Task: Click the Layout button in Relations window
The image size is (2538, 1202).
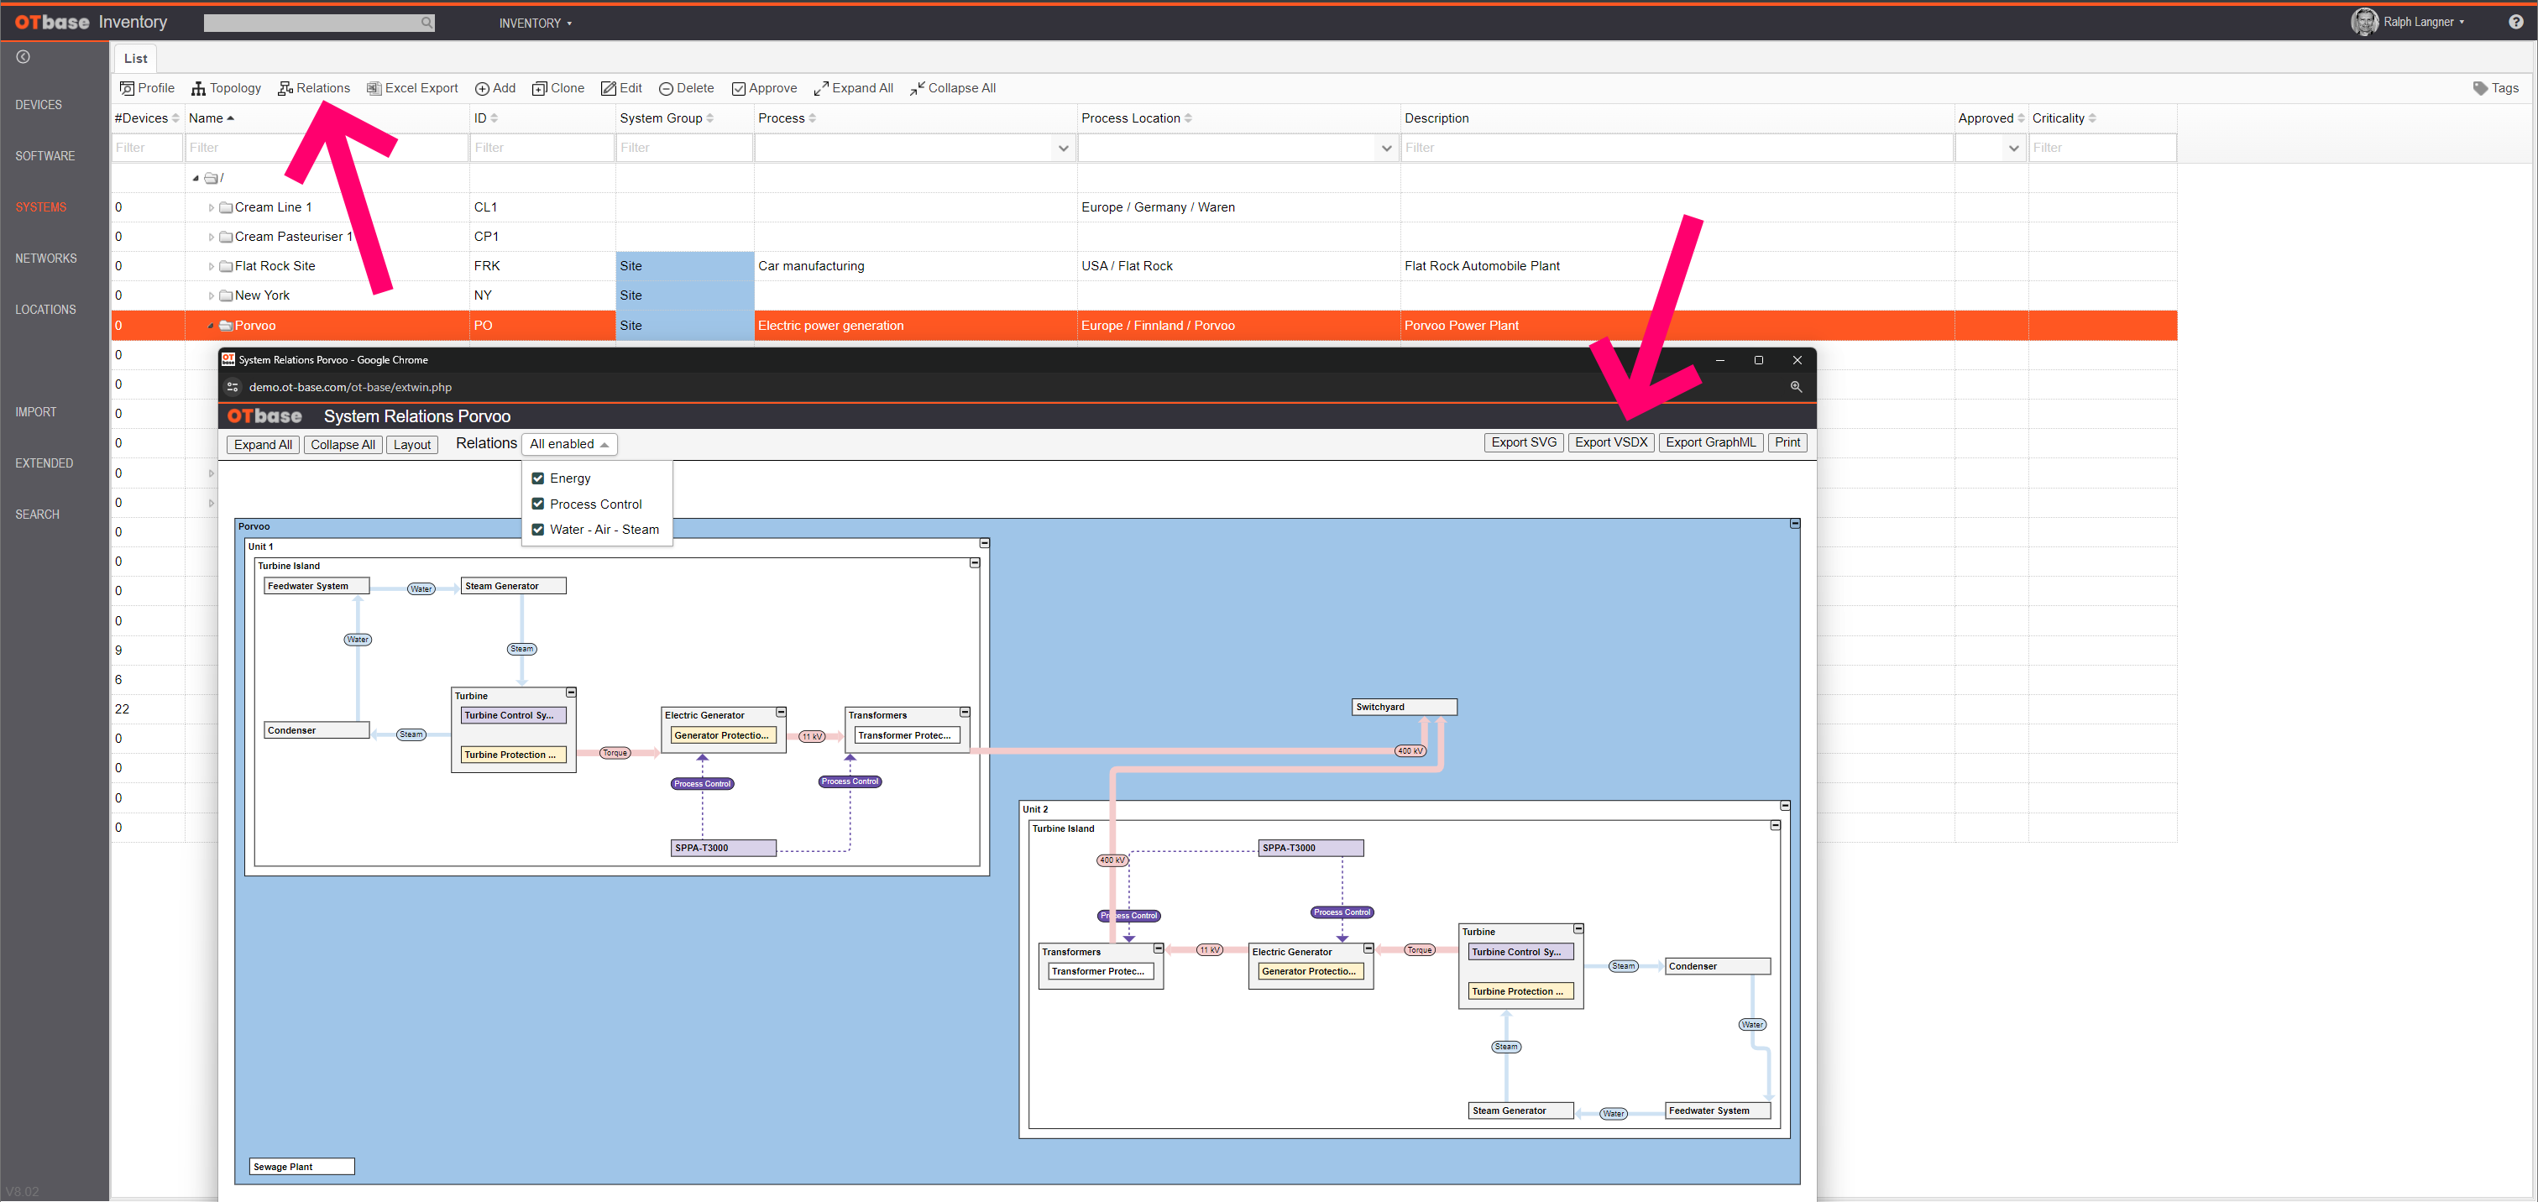Action: click(412, 444)
